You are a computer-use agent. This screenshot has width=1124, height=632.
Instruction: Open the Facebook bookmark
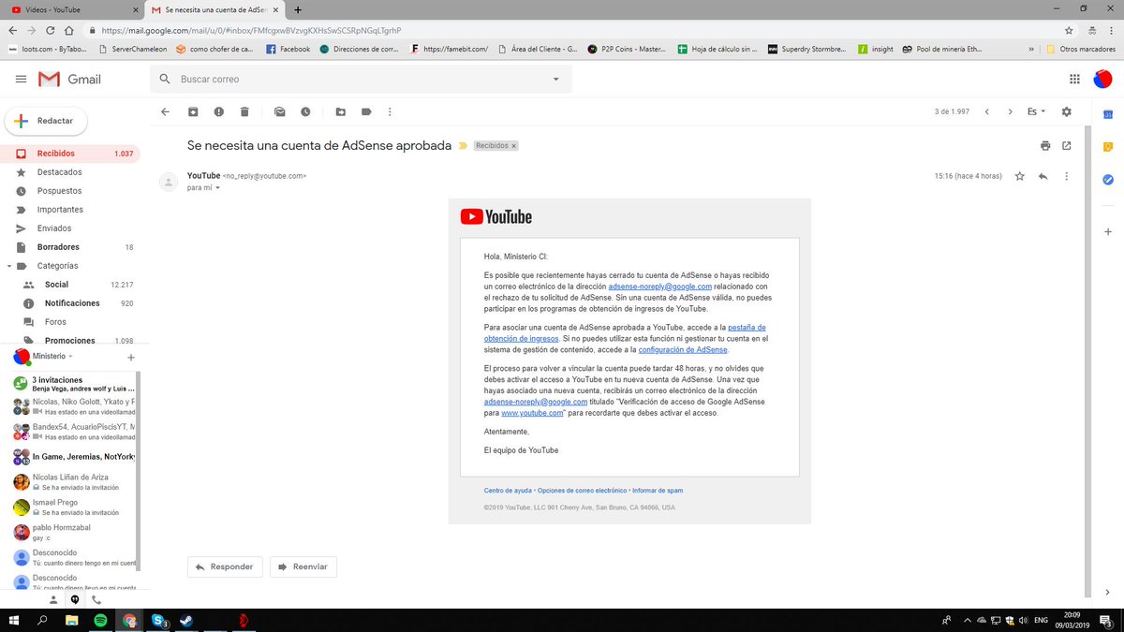coord(288,49)
